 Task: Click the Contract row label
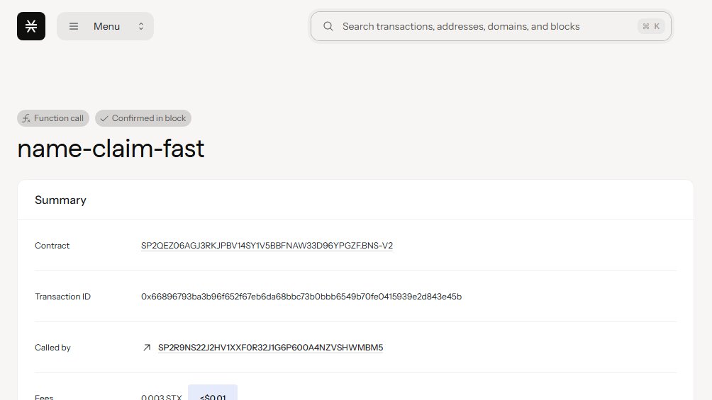coord(52,246)
